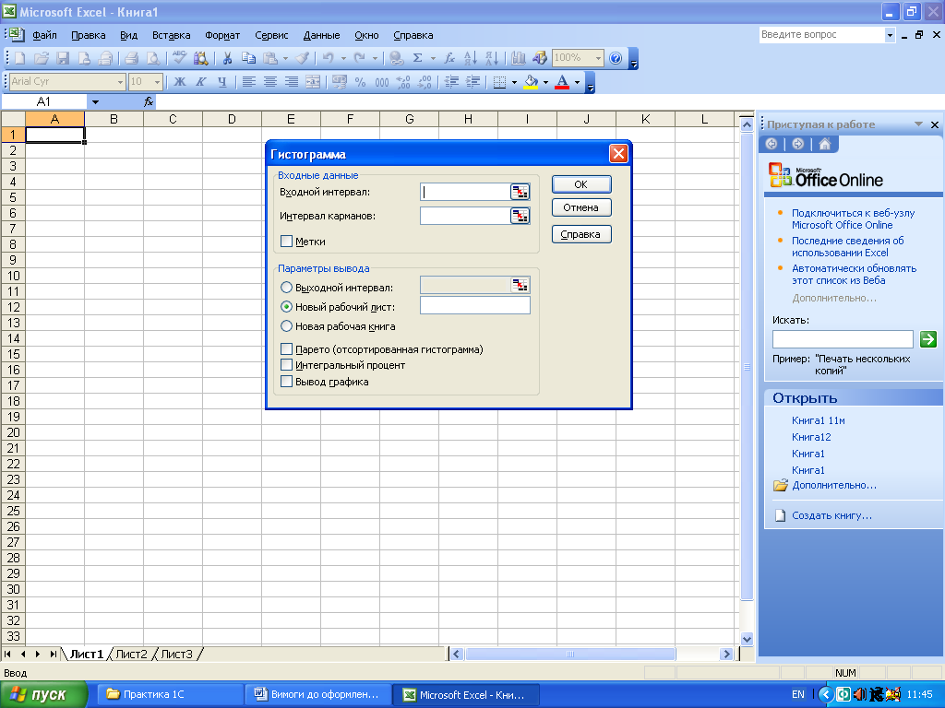Open the Файл menu
The image size is (945, 708).
tap(44, 35)
